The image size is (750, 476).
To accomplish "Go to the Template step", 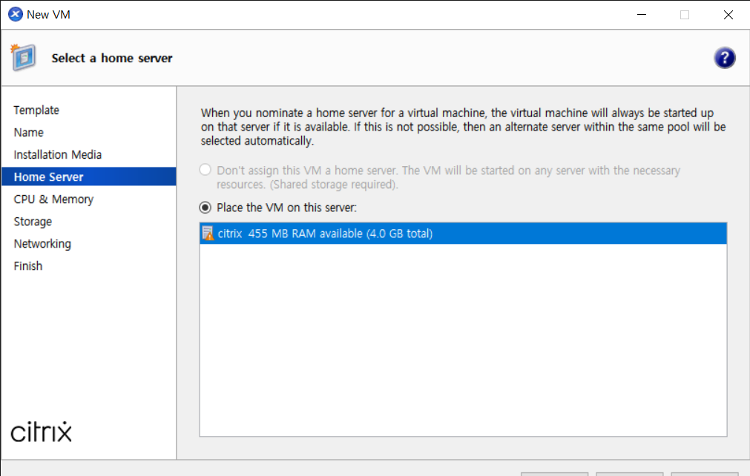I will pyautogui.click(x=36, y=110).
